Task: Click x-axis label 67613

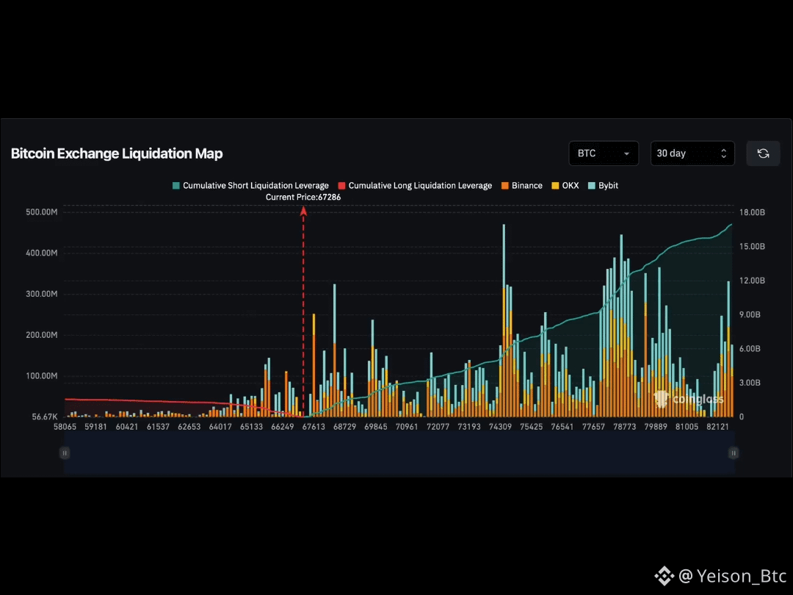Action: coord(314,427)
